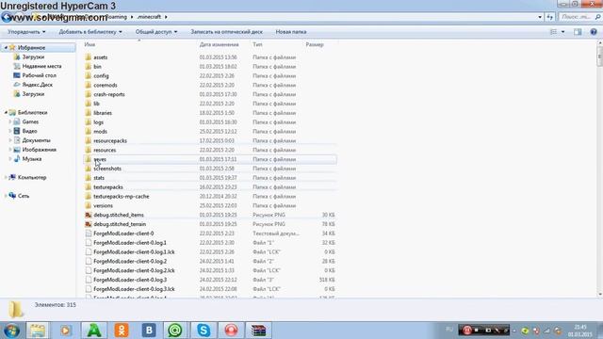Open the green A application taskbar icon
Screen dimensions: 603x339
pos(94,331)
